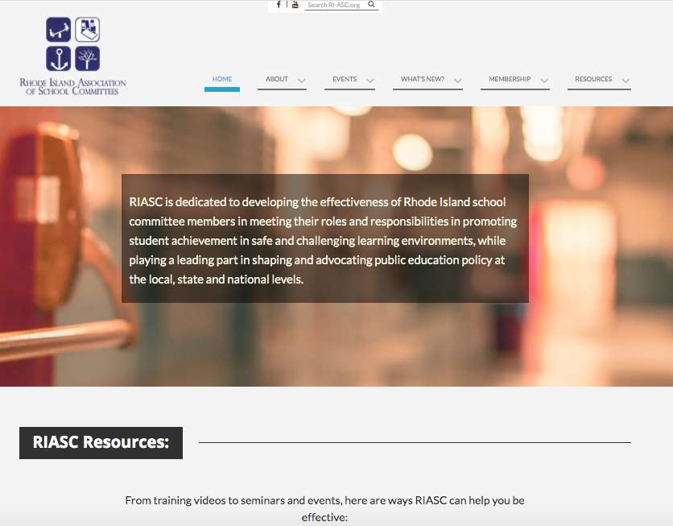Click the tree logo tile
The image size is (673, 526).
(x=88, y=59)
